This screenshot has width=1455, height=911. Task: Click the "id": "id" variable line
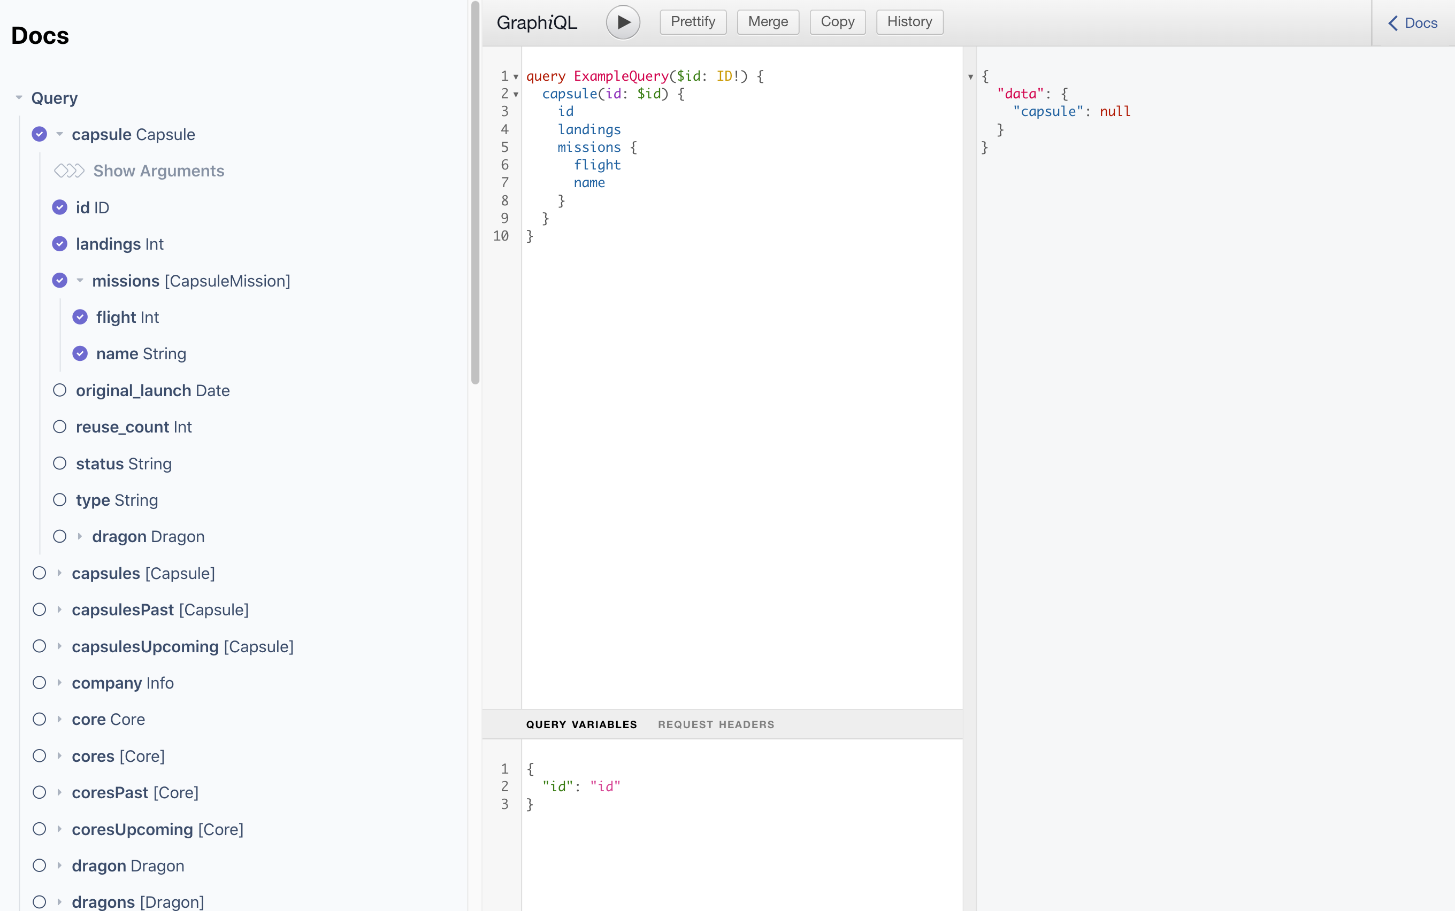click(x=581, y=787)
